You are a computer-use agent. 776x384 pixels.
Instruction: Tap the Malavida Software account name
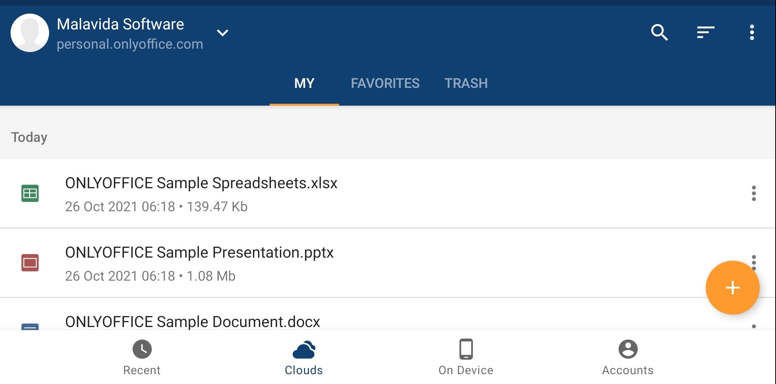tap(120, 24)
